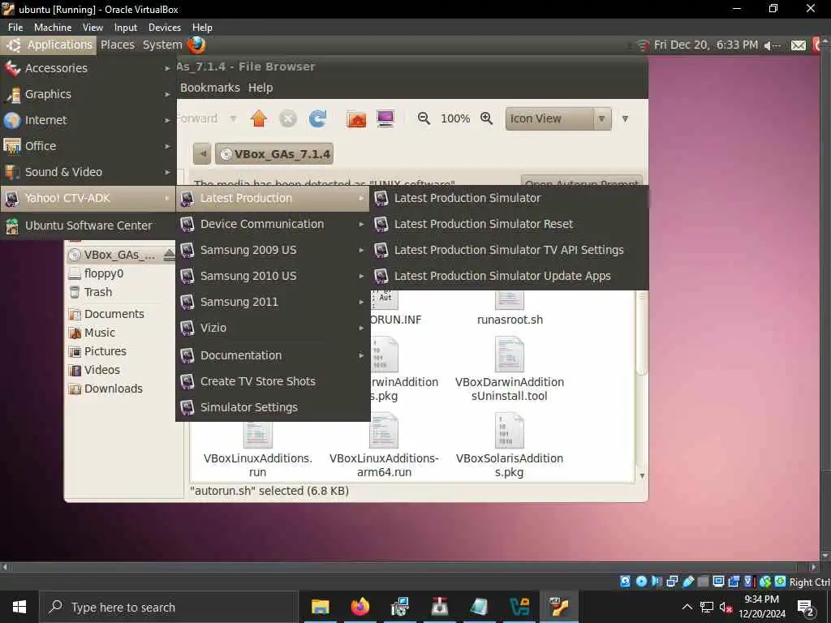Open the Downloads sidebar place

coord(114,389)
